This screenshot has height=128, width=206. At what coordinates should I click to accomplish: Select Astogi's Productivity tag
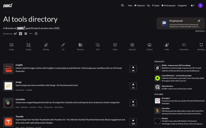pos(20,90)
